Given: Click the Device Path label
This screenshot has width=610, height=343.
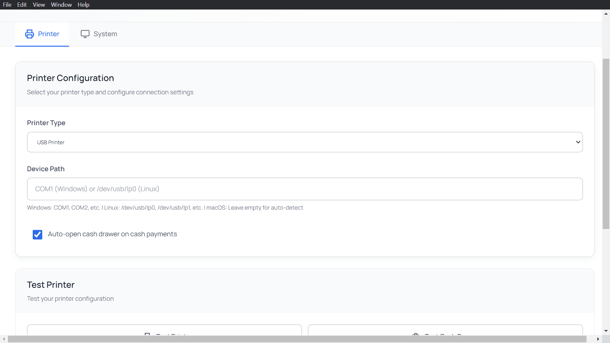Looking at the screenshot, I should (x=46, y=169).
